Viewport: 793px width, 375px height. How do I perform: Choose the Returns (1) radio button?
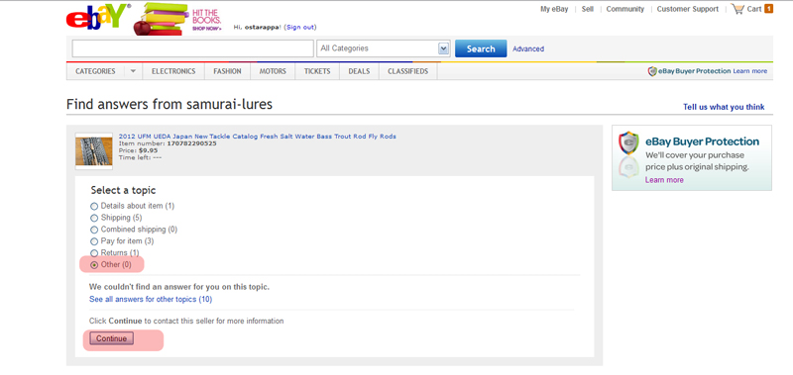[x=94, y=253]
